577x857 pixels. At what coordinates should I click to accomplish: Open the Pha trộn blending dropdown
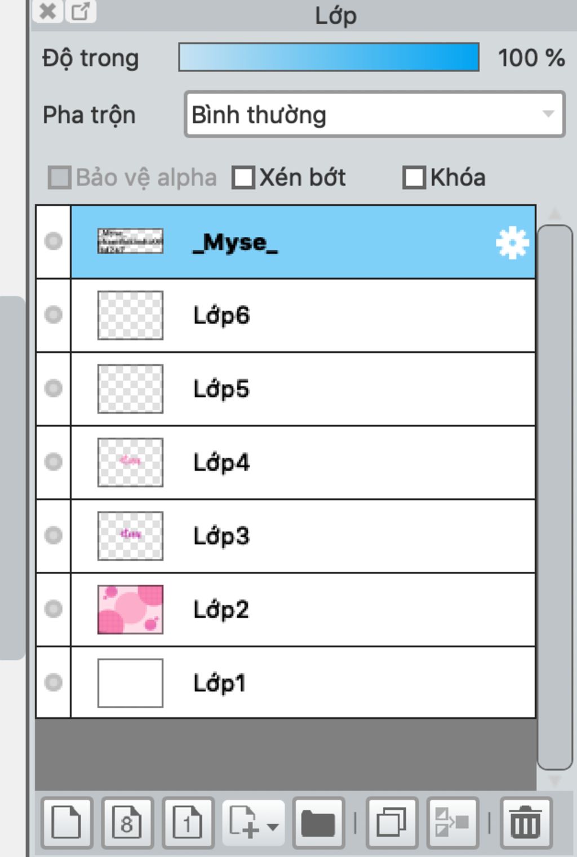375,114
